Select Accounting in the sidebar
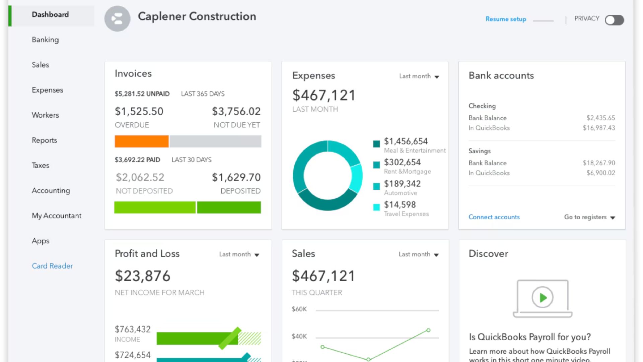This screenshot has width=643, height=362. 51,190
